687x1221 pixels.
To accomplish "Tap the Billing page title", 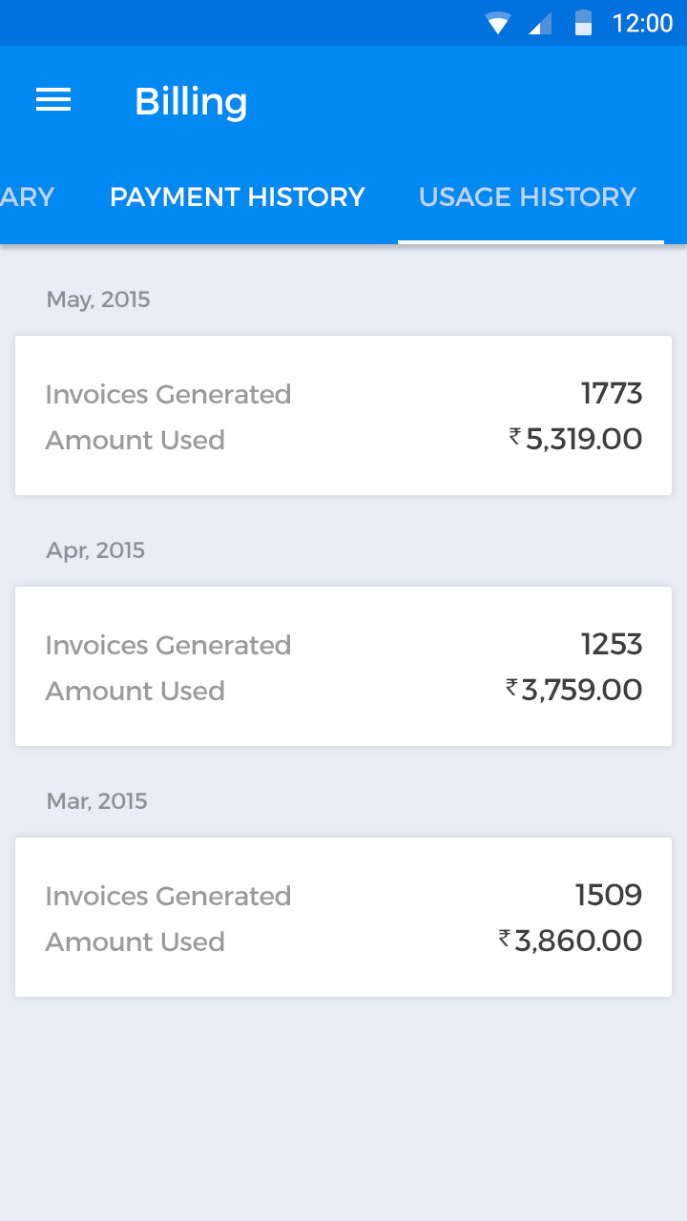I will tap(191, 101).
